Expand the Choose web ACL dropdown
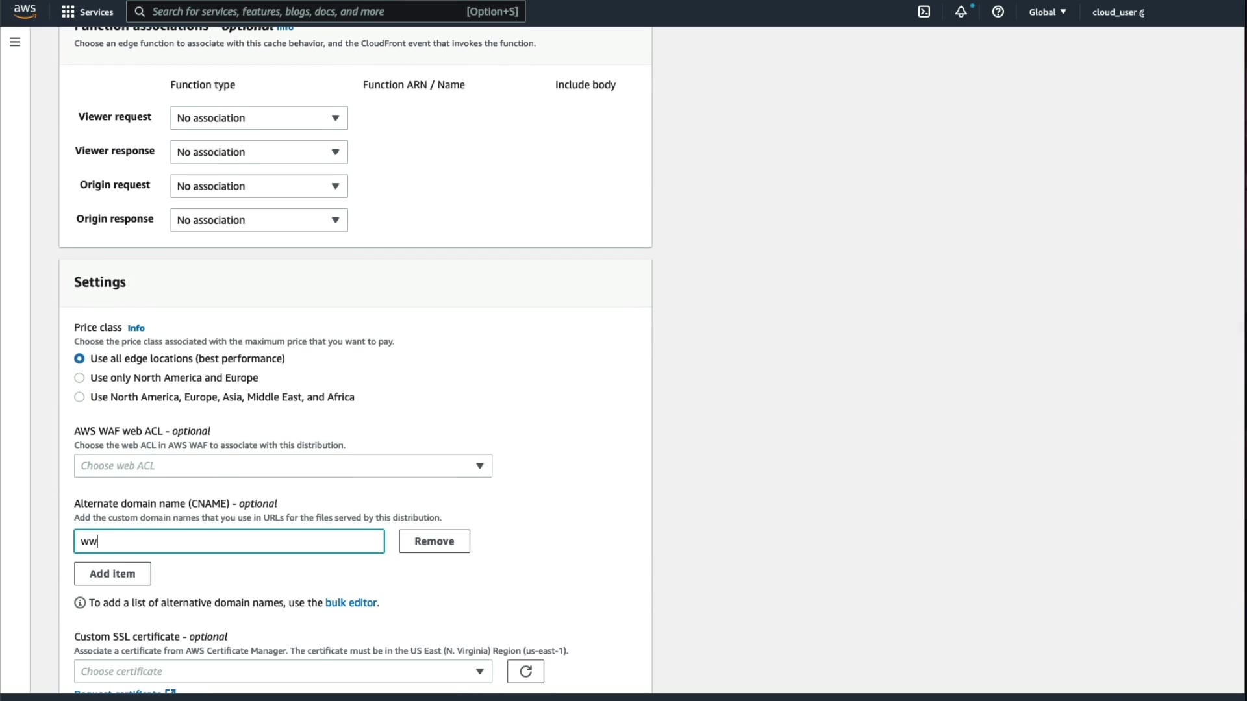 tap(283, 466)
